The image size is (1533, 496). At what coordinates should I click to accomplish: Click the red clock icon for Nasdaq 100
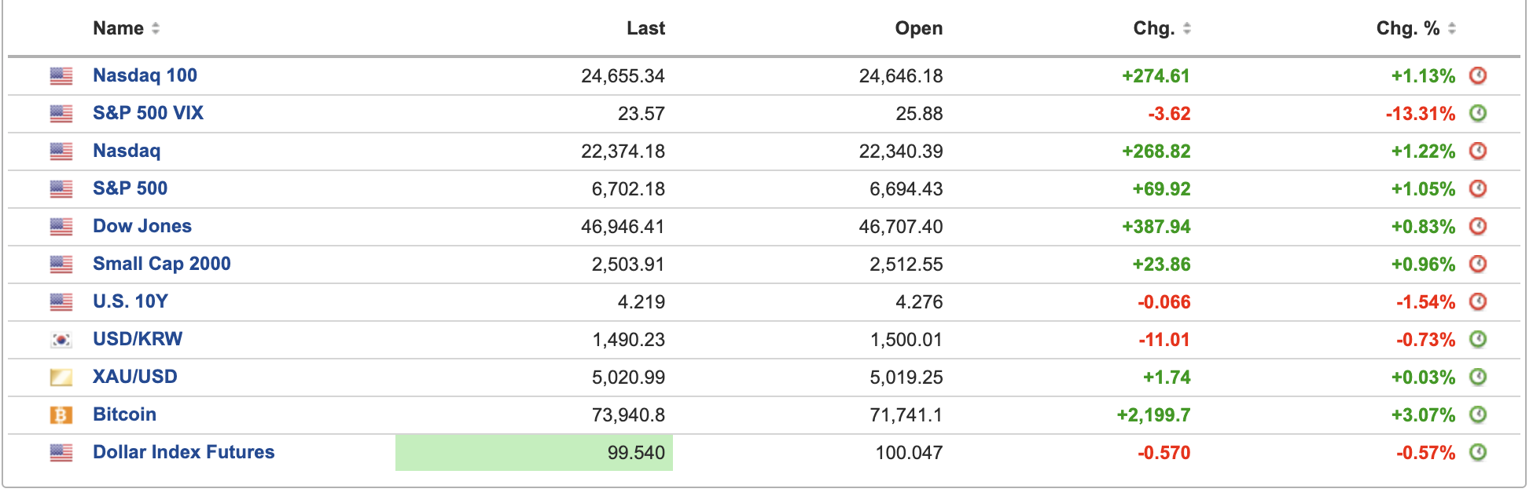pyautogui.click(x=1478, y=75)
